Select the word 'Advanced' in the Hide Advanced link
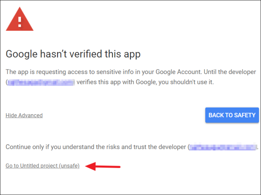261x195 pixels. [31, 115]
